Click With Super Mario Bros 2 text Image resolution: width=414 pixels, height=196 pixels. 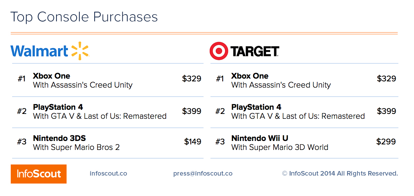(76, 147)
